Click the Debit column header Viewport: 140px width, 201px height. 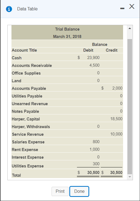point(88,50)
